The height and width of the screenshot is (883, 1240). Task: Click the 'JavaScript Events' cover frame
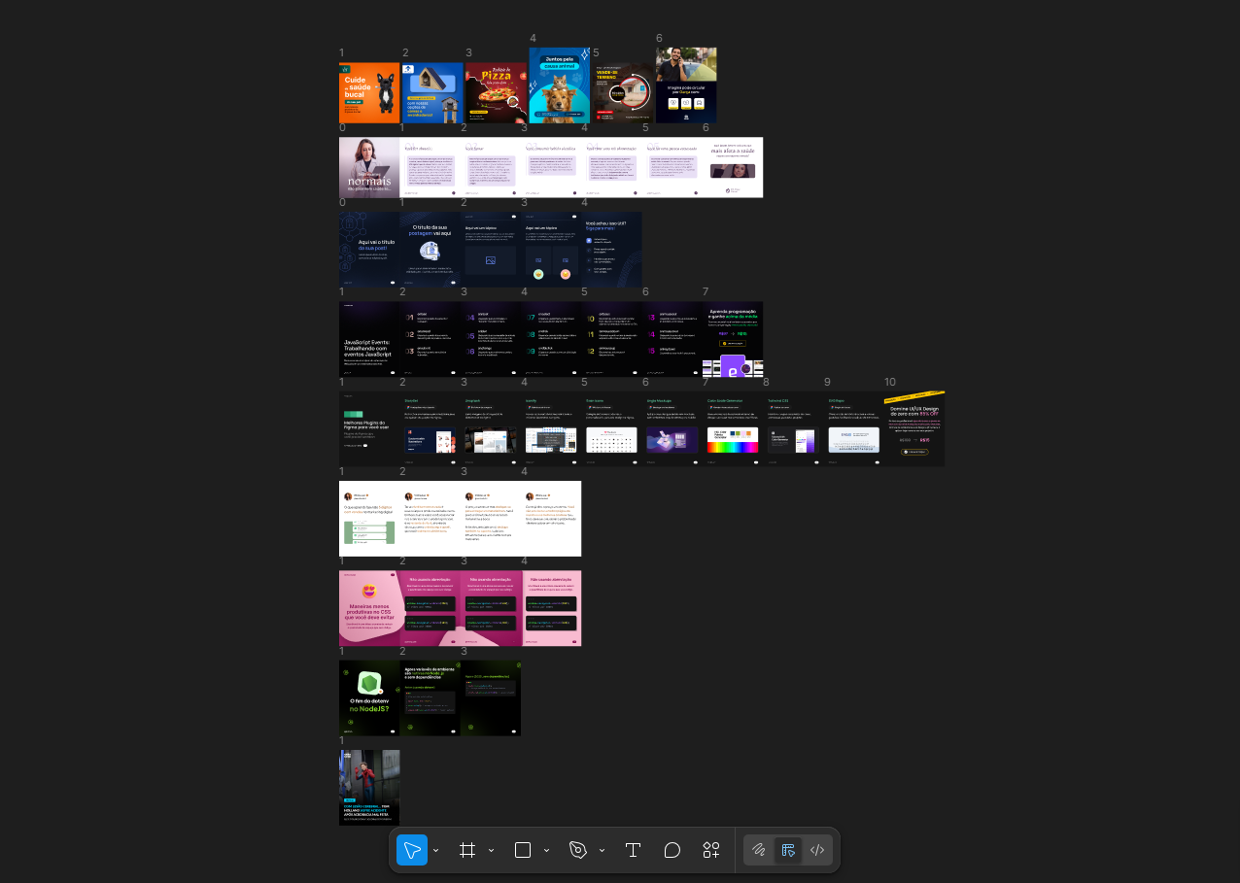coord(369,339)
